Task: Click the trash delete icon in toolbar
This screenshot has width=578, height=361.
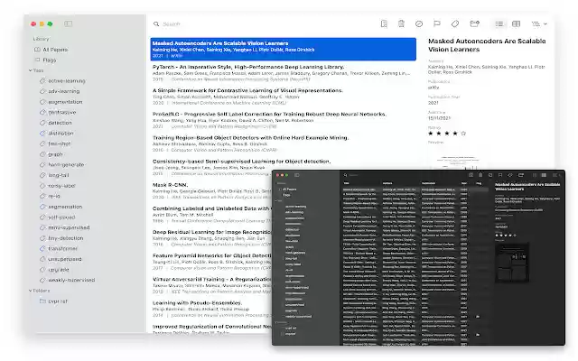Action: [x=401, y=24]
